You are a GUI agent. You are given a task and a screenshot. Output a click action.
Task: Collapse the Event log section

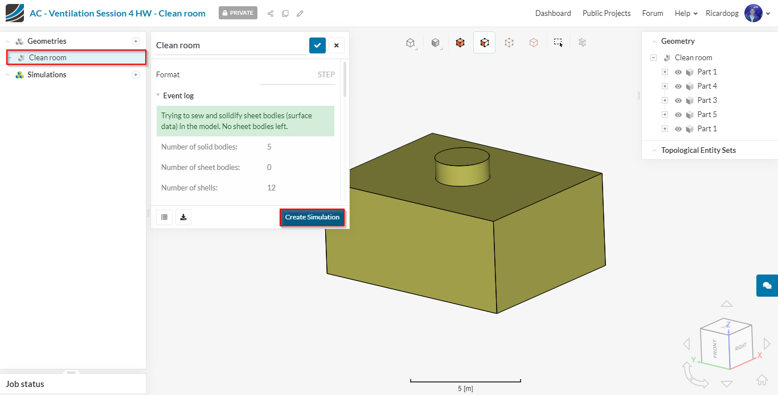158,95
